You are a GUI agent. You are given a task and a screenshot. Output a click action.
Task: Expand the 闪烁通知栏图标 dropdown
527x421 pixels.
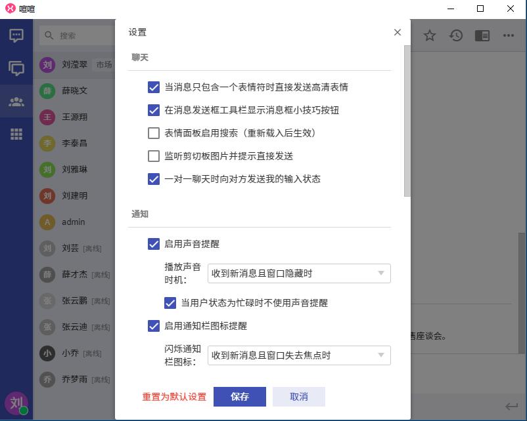tap(299, 355)
